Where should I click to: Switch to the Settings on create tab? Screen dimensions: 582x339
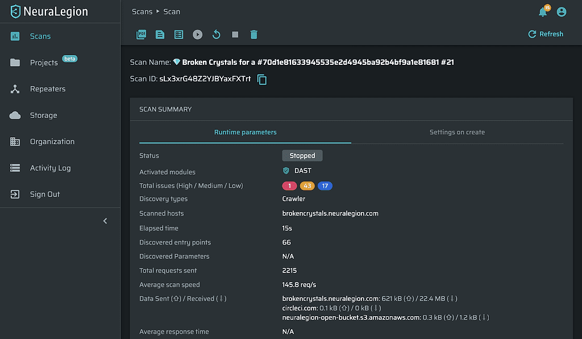coord(457,132)
